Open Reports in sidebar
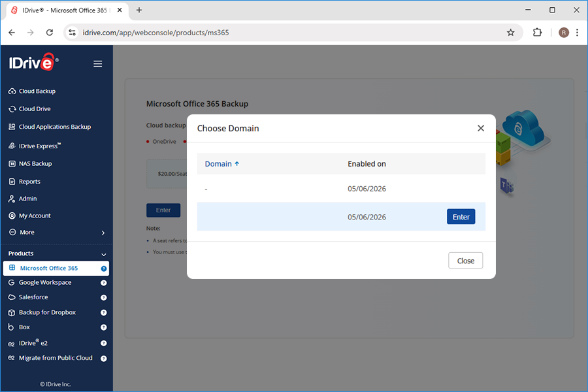This screenshot has height=392, width=588. 29,182
